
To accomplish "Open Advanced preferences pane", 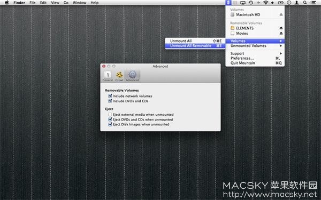I will (x=132, y=76).
